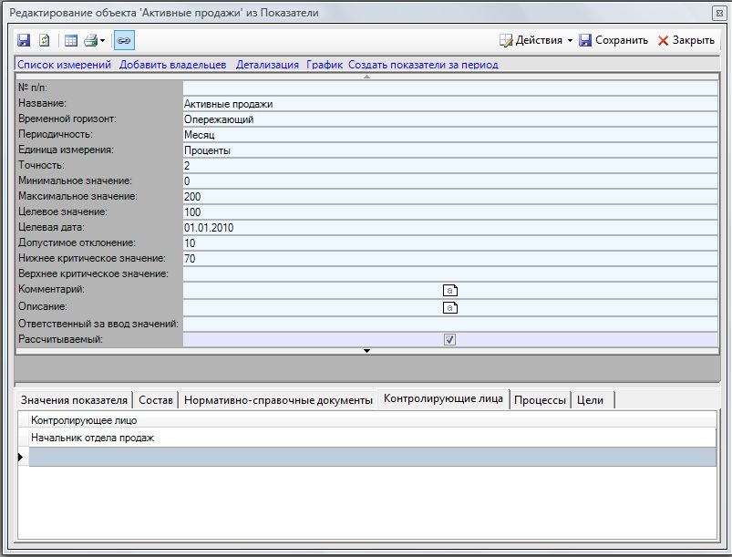Open the Цели tab
732x557 pixels.
(x=591, y=400)
